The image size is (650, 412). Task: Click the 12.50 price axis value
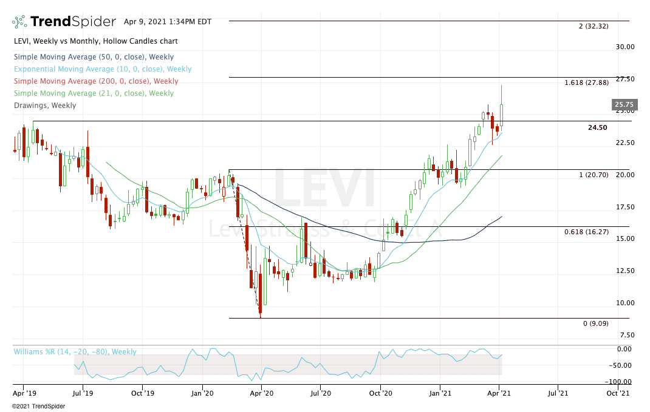pyautogui.click(x=624, y=271)
